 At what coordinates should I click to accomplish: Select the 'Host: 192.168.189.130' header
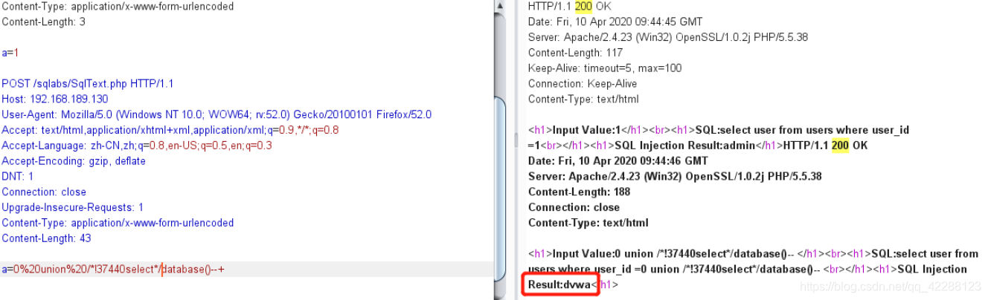coord(54,100)
